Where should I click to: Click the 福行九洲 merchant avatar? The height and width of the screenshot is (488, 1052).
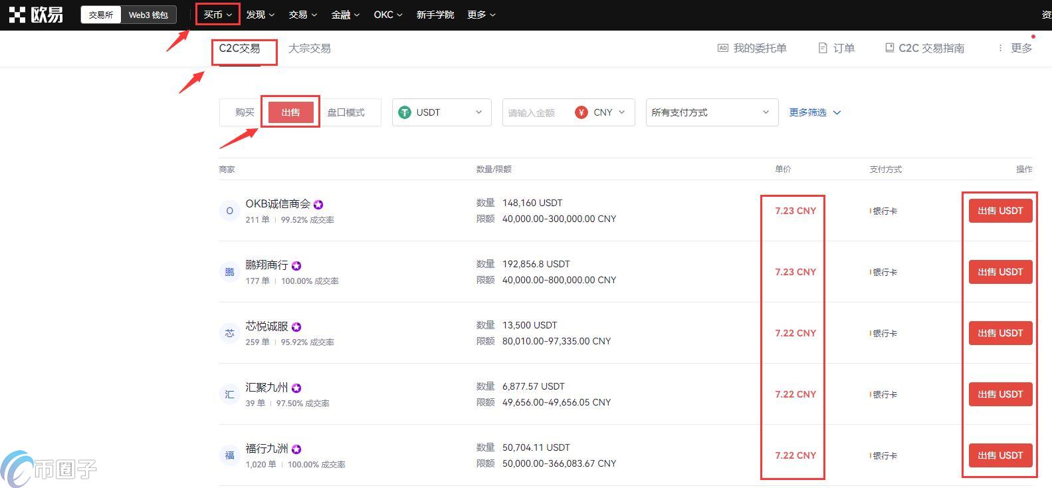click(x=229, y=455)
